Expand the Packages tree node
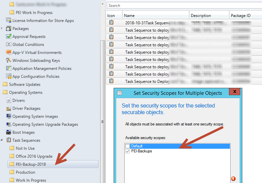 tap(2, 28)
